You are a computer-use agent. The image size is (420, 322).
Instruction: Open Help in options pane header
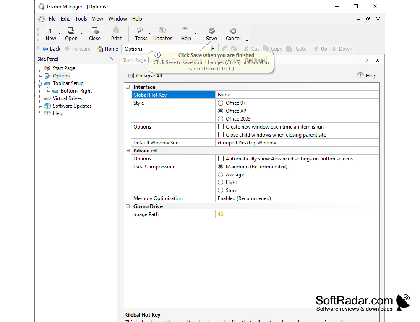(x=367, y=76)
